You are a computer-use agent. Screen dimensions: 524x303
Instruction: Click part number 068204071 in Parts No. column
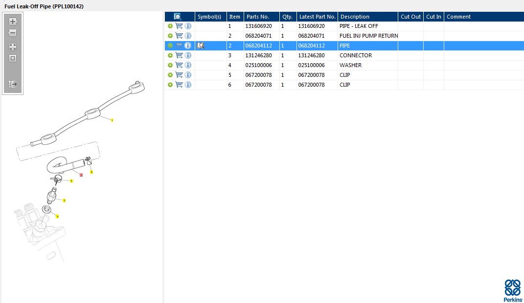[x=258, y=36]
